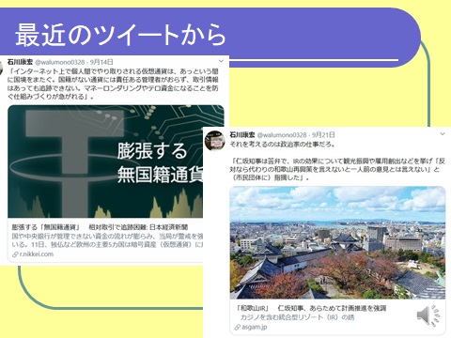
Task: Click headline 膨張する「無国籍通貨」 相対取引で追跡困難
Action: pyautogui.click(x=100, y=227)
